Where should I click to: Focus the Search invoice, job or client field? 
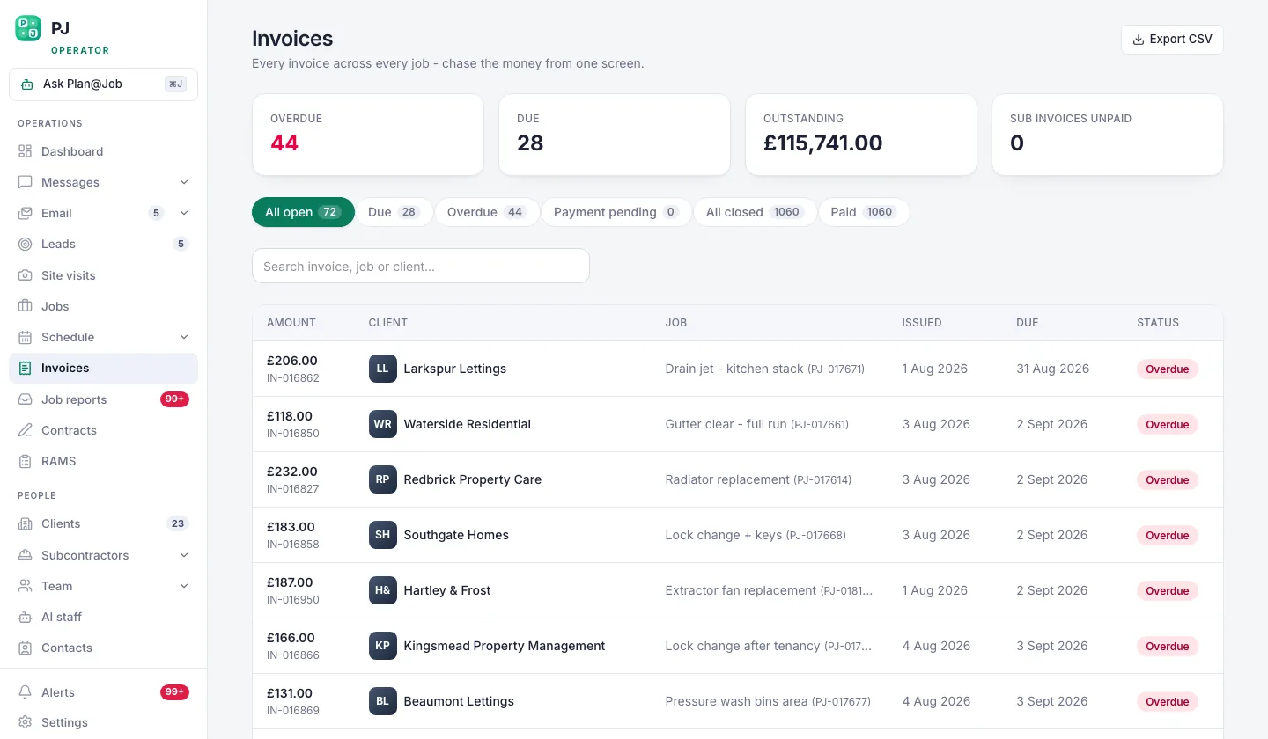pos(421,266)
